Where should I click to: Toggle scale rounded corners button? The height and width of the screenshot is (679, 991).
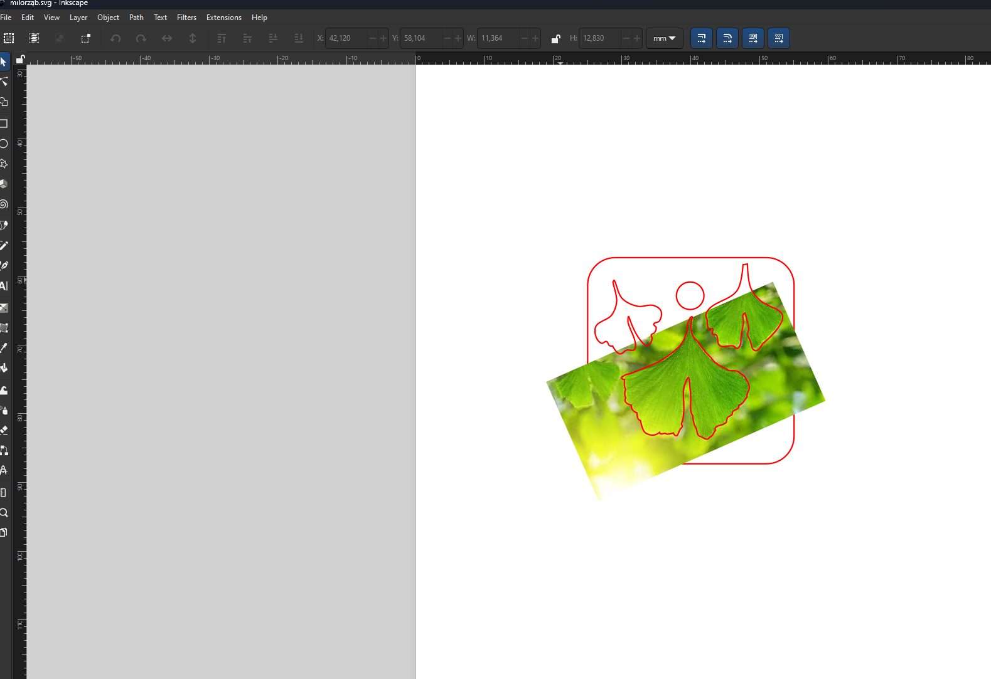[727, 38]
